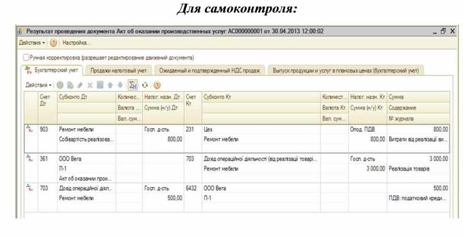Click the 800,00 Сумма cell
This screenshot has height=238, width=463.
coord(418,129)
